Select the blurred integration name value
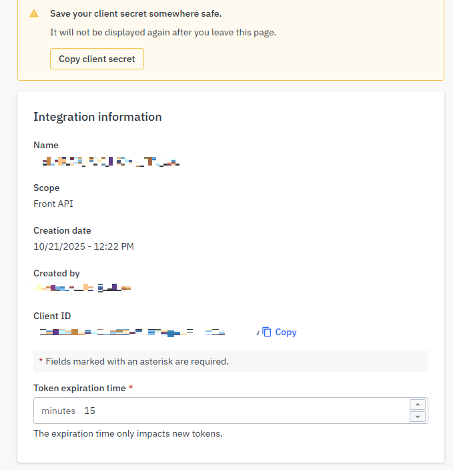 pyautogui.click(x=111, y=161)
